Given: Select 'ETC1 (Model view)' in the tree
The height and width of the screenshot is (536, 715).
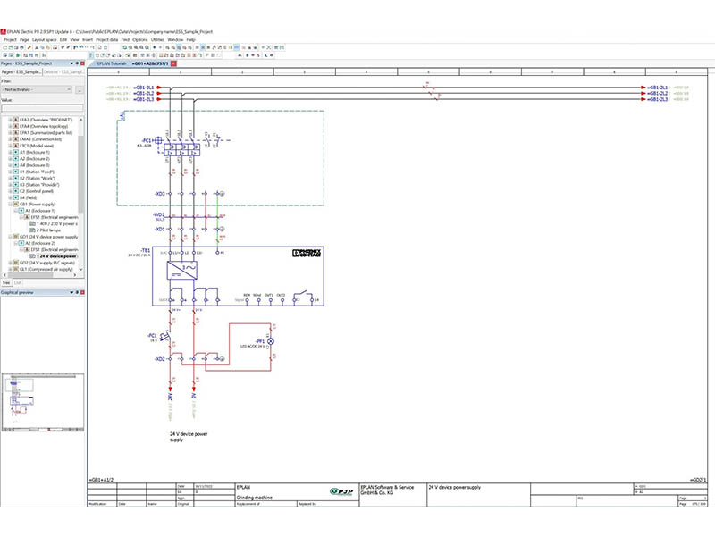Looking at the screenshot, I should (x=37, y=146).
